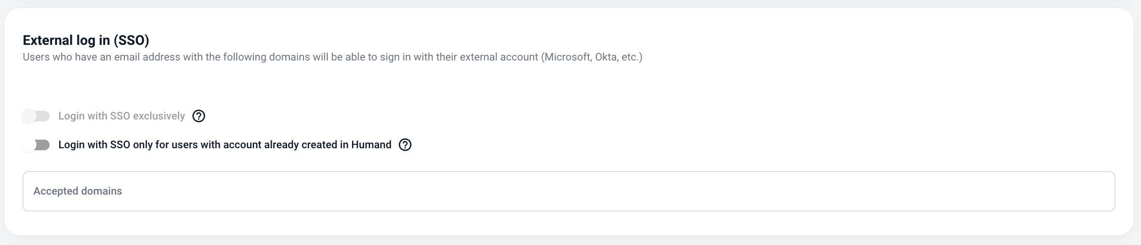1141x245 pixels.
Task: Enable SSO only for existing Humand accounts
Action: coord(36,145)
